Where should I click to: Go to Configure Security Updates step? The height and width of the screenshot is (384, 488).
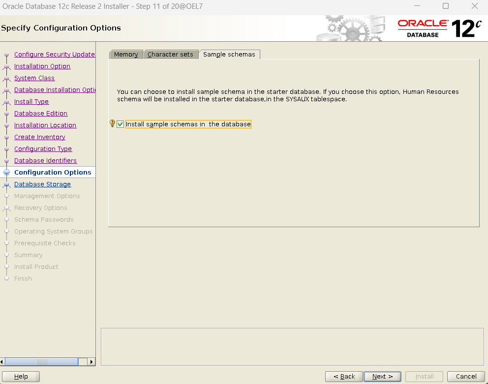pos(55,54)
